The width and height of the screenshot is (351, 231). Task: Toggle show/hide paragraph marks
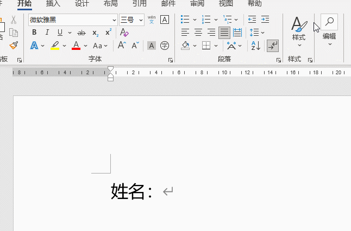pos(273,46)
